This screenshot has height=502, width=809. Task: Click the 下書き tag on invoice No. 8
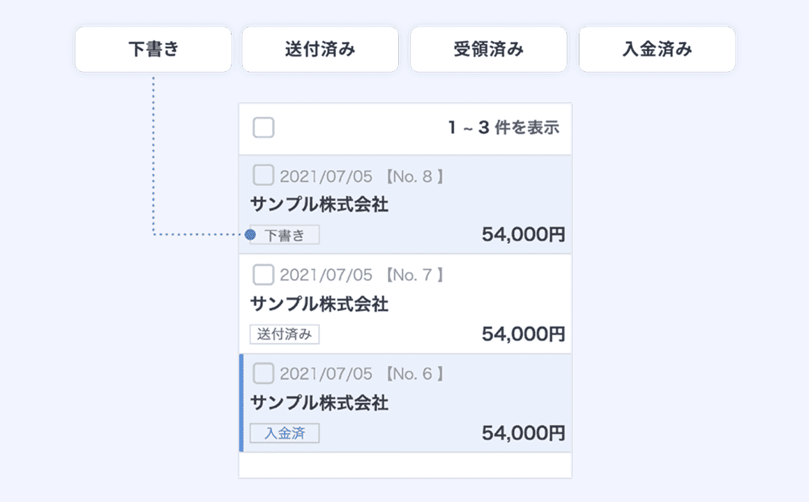285,235
